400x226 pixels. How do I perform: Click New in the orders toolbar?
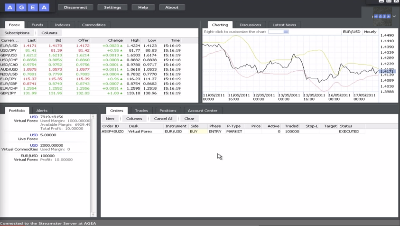pyautogui.click(x=110, y=119)
